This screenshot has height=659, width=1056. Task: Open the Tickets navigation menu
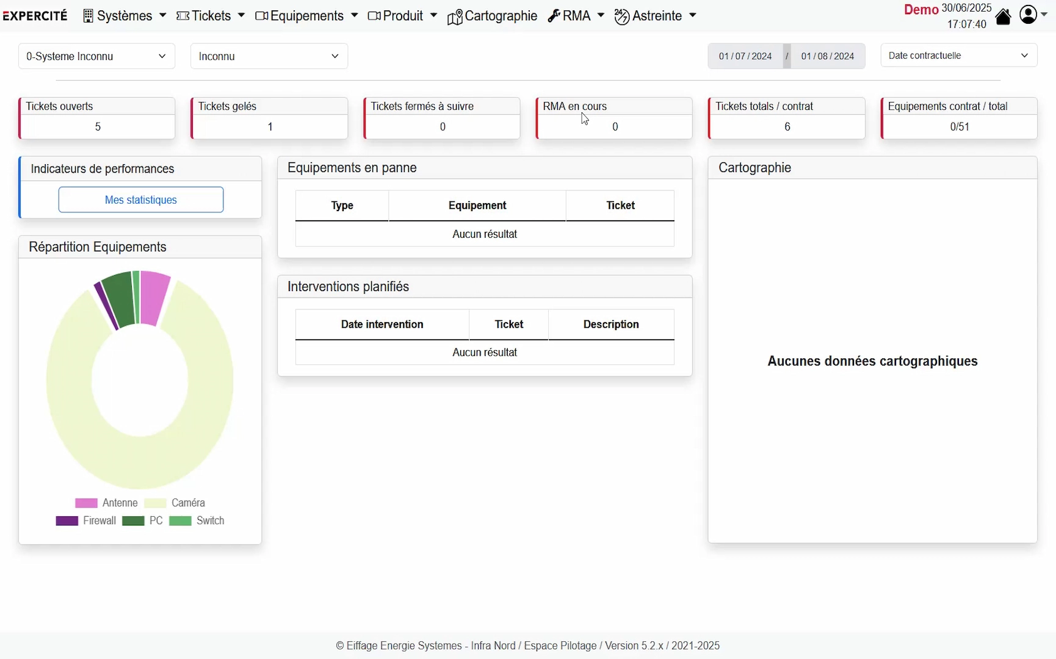tap(211, 16)
